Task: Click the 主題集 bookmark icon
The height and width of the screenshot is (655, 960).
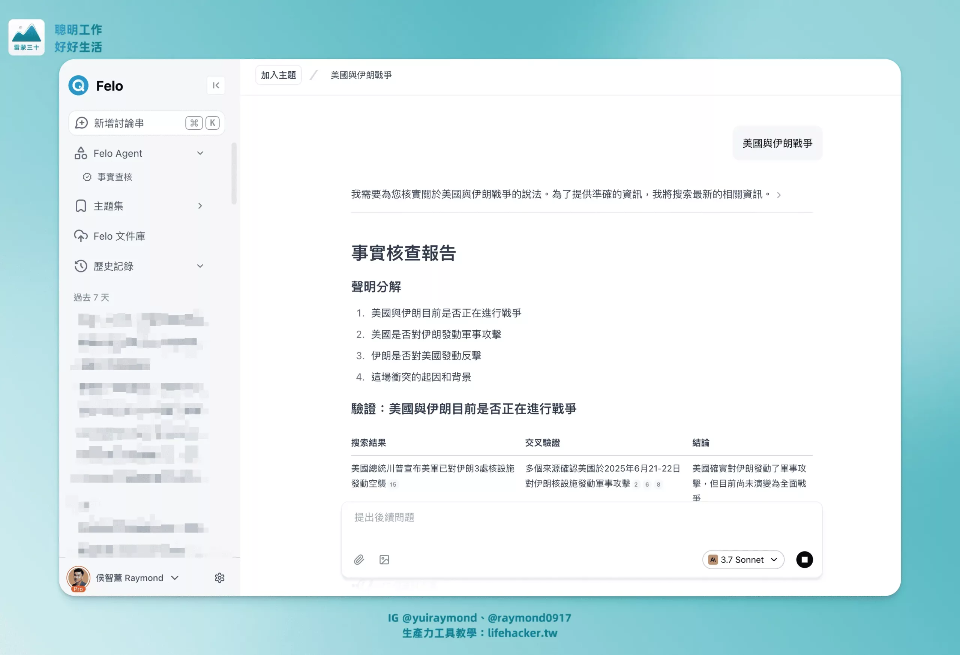Action: [81, 206]
